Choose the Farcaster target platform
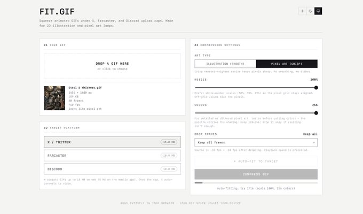Image resolution: width=363 pixels, height=214 pixels. coord(112,156)
